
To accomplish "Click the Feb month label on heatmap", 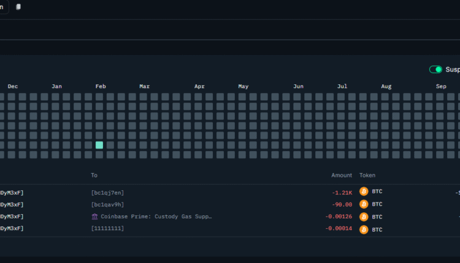I will (x=101, y=87).
